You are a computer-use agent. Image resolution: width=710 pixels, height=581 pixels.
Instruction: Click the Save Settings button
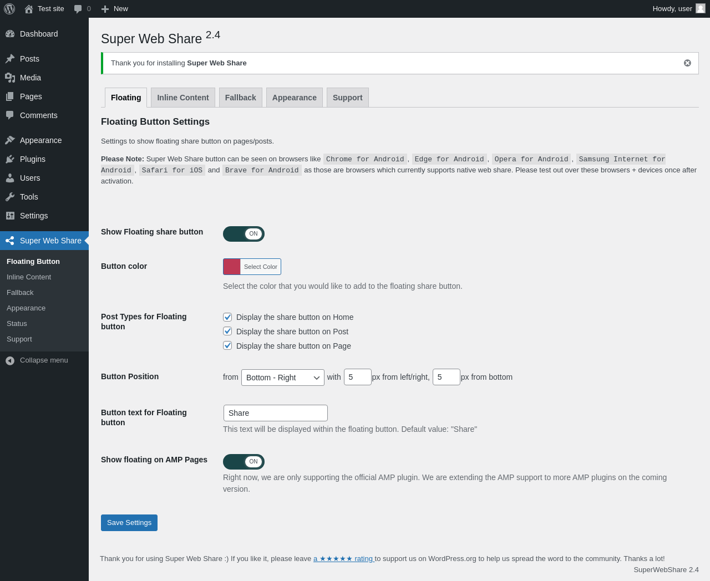tap(129, 523)
